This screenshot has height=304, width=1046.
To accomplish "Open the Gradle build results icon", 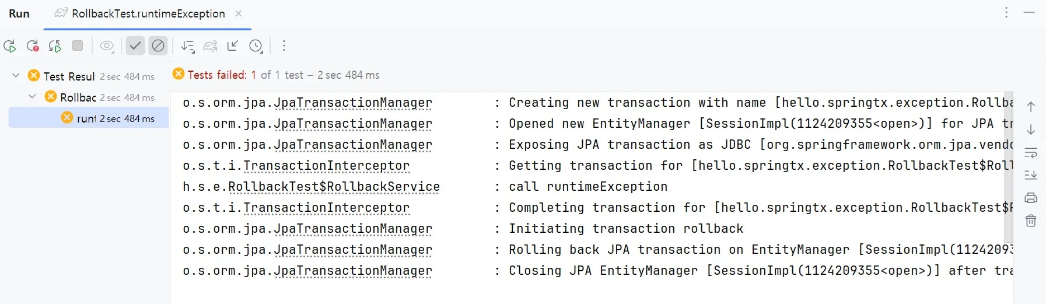I will 210,46.
